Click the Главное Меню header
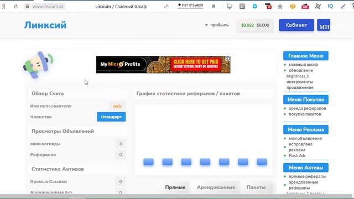Screen dimensions: 354x199 pyautogui.click(x=306, y=56)
